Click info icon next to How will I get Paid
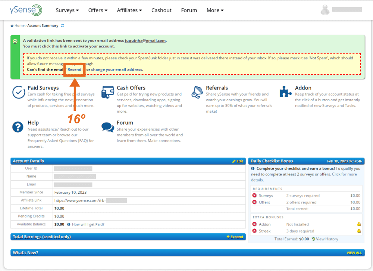The height and width of the screenshot is (271, 373). (69, 224)
